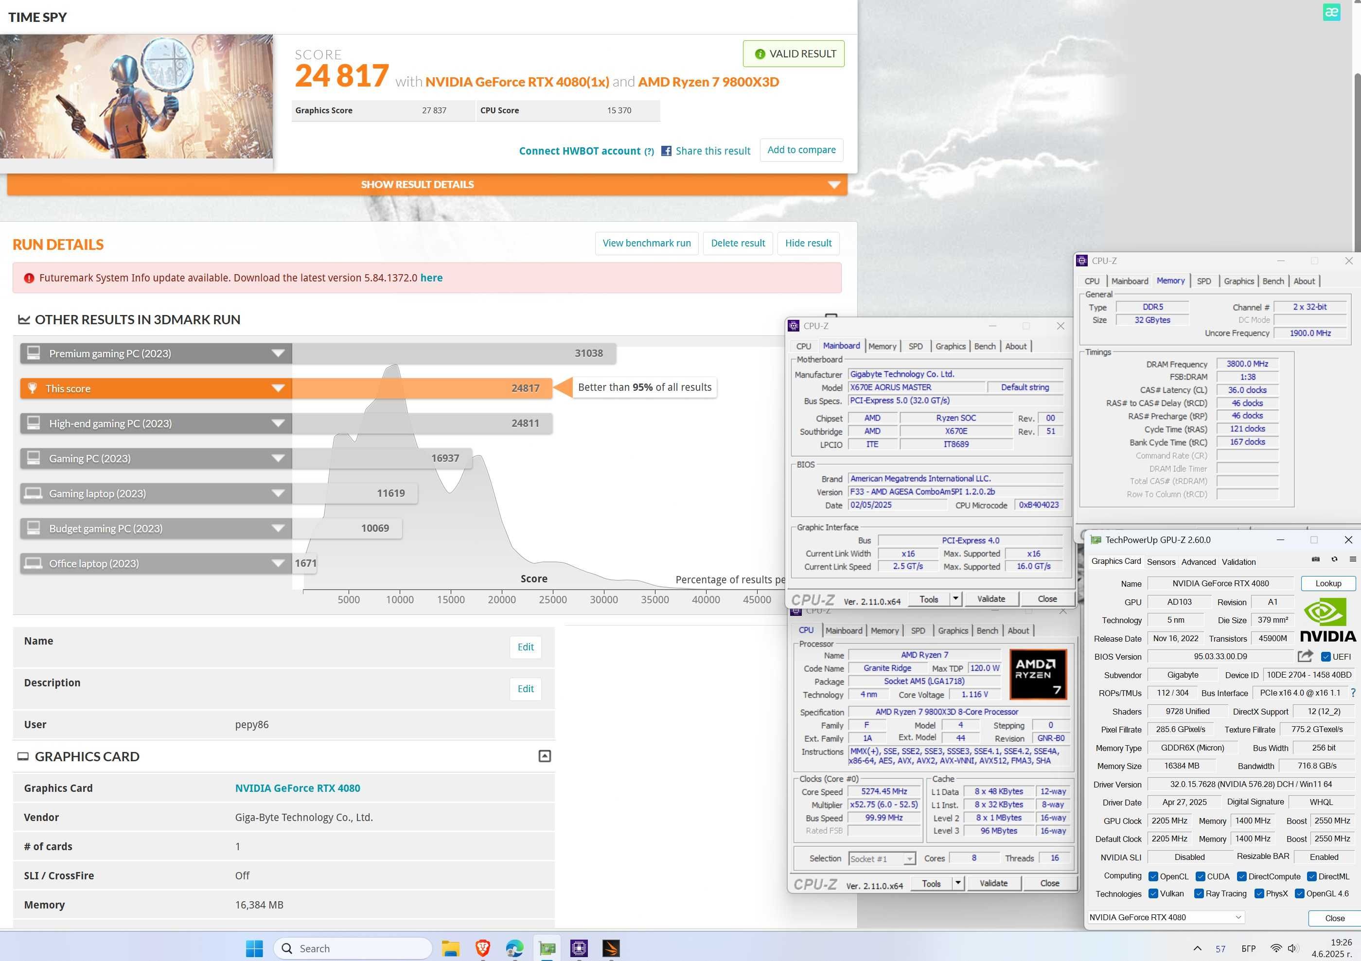Click the taskbar Search field
The width and height of the screenshot is (1361, 961).
tap(353, 948)
